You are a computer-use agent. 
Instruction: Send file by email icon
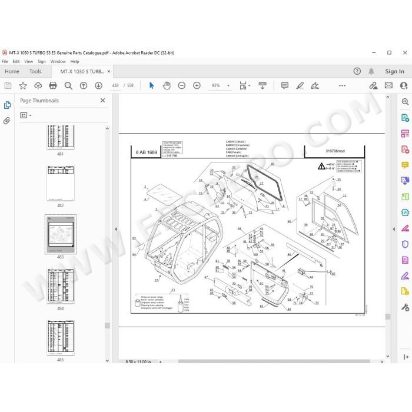tap(388, 86)
